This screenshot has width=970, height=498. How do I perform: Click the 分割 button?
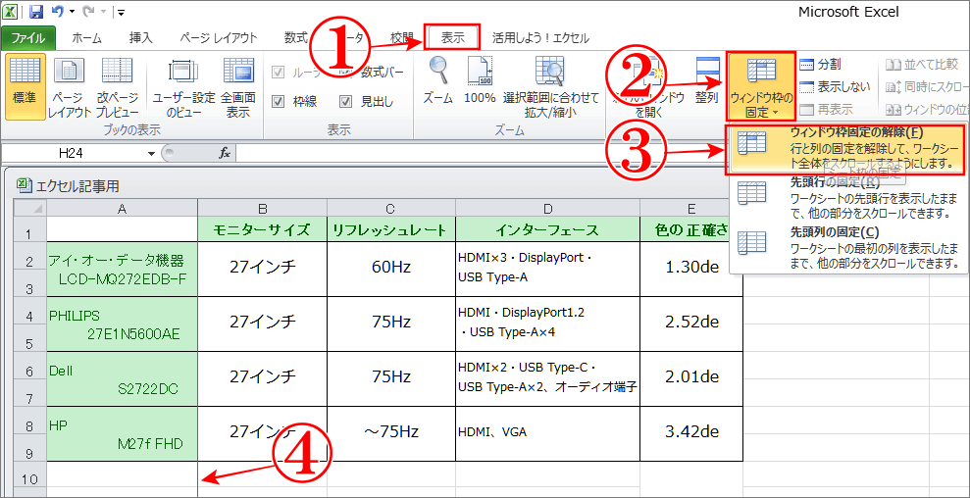pyautogui.click(x=820, y=64)
